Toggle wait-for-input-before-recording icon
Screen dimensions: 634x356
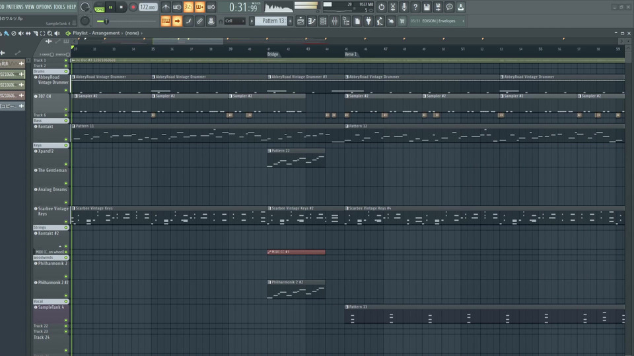pos(177,7)
